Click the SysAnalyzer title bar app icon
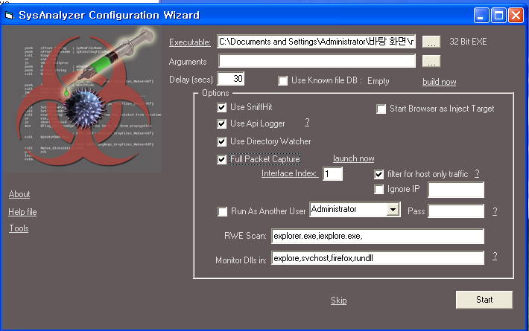Viewport: 529px width, 331px height. pyautogui.click(x=9, y=15)
